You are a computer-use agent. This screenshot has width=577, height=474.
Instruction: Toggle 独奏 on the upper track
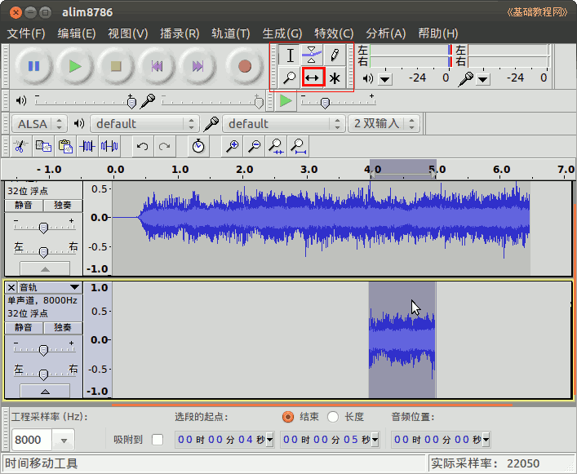point(63,206)
